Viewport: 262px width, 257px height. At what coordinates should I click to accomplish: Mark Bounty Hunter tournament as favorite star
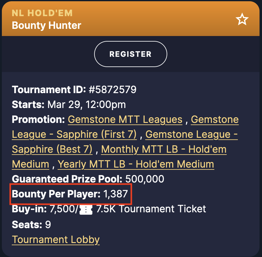click(242, 19)
